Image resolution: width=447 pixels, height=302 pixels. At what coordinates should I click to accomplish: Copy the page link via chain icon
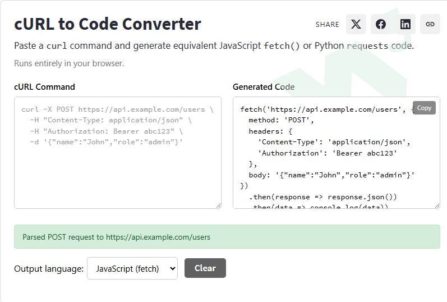point(430,24)
